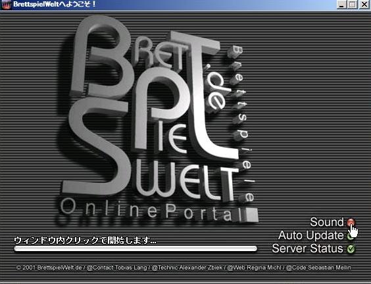
Task: Toggle the red Sound indicator
Action: (x=351, y=222)
